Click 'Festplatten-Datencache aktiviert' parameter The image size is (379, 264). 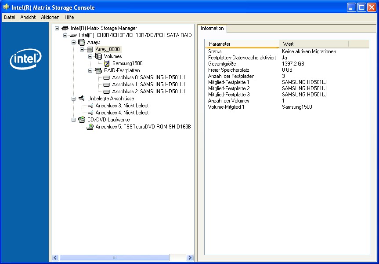pyautogui.click(x=242, y=58)
